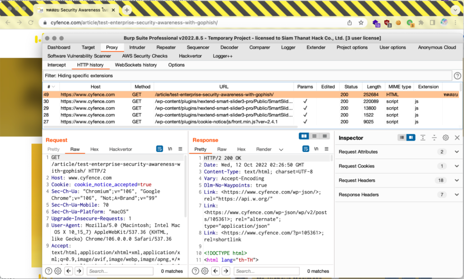Open the Chrome tab search chevron
Image resolution: width=464 pixels, height=279 pixels.
(455, 10)
